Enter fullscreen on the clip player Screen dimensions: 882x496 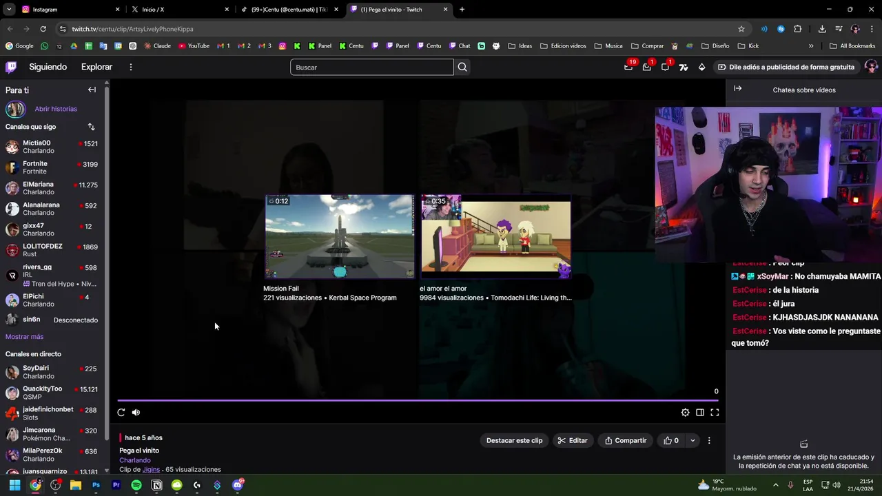coord(715,413)
